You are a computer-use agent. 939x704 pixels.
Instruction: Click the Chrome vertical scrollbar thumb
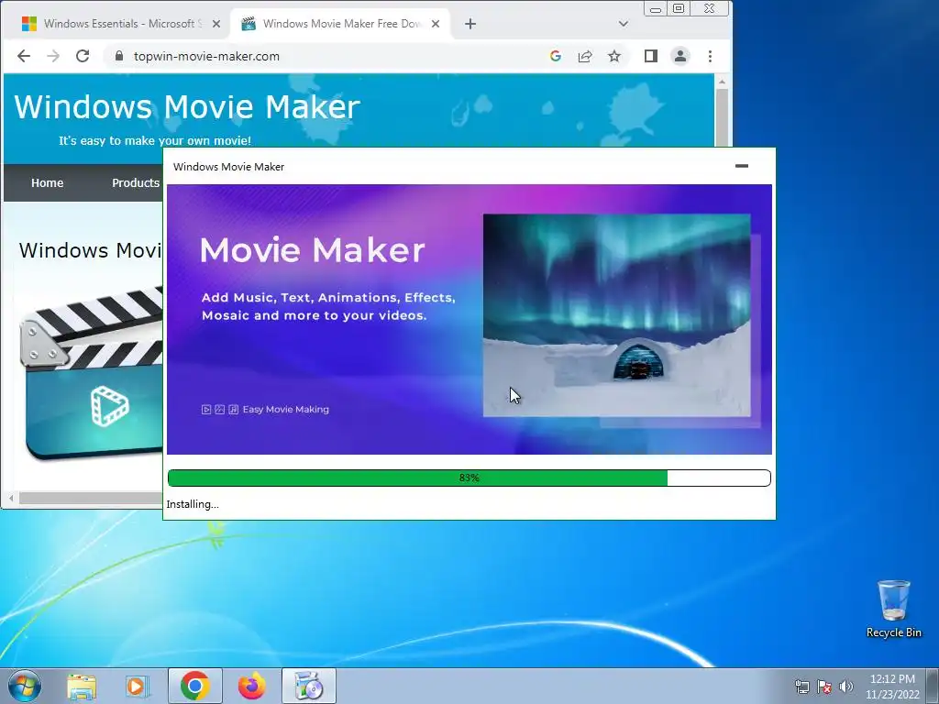click(722, 117)
